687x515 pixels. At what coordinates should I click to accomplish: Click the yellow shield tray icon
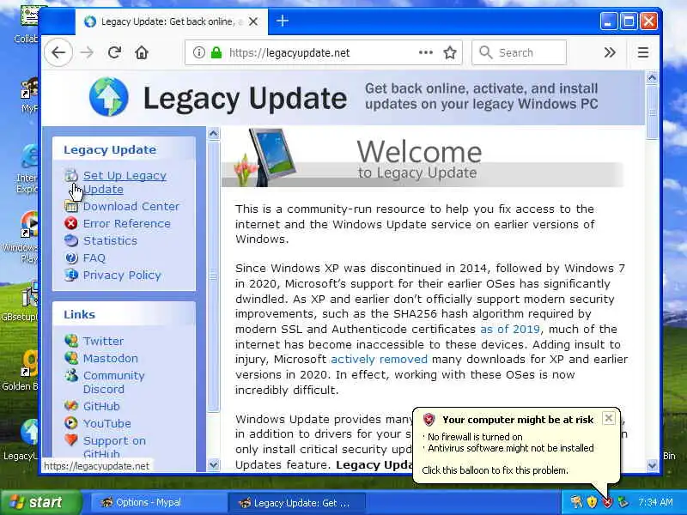[x=592, y=502]
